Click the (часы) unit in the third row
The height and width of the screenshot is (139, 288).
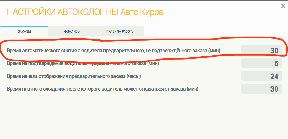point(134,76)
